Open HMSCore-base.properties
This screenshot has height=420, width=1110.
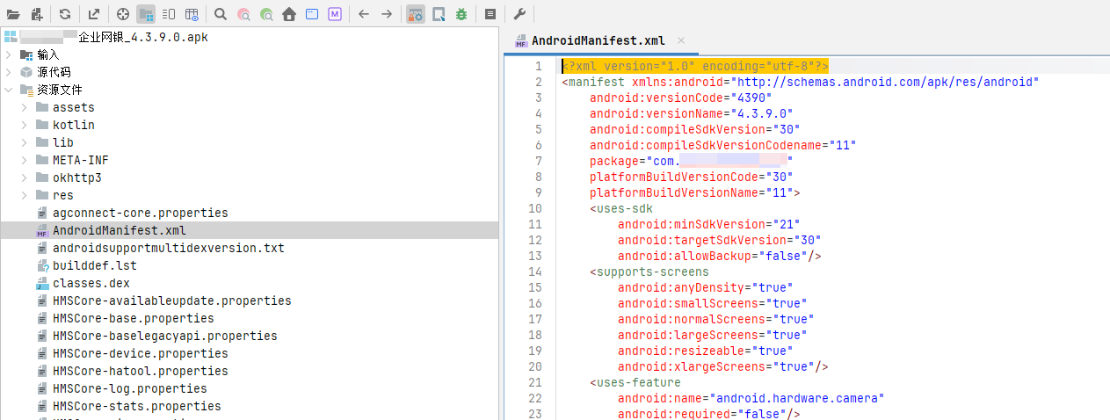click(133, 318)
